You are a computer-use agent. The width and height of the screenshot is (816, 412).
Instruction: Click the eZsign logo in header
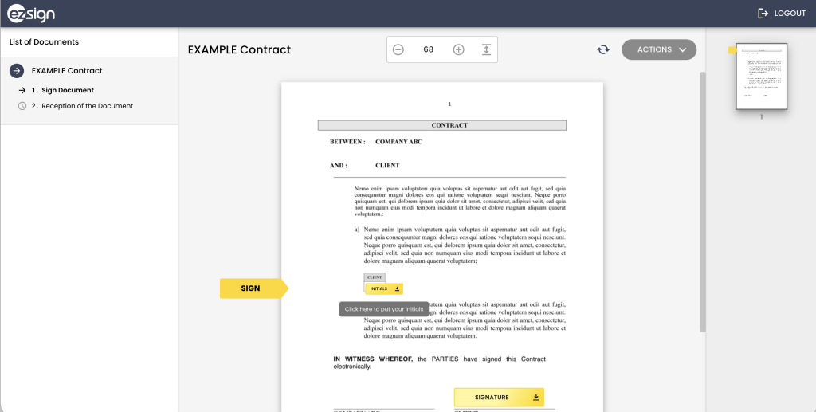tap(31, 14)
